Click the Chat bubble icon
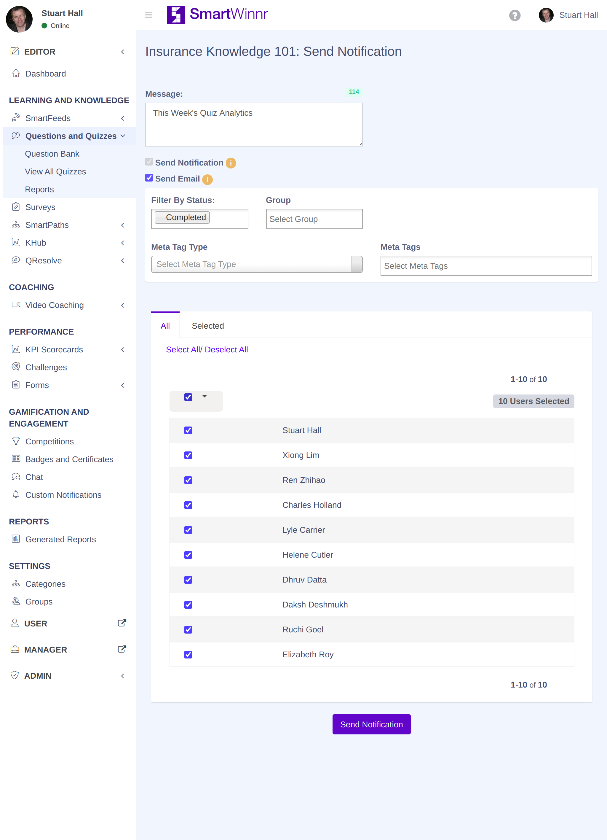Screen dimensions: 607x840 16,476
